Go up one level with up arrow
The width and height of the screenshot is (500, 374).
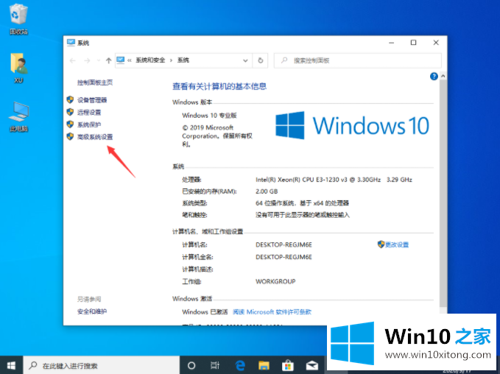[x=108, y=60]
